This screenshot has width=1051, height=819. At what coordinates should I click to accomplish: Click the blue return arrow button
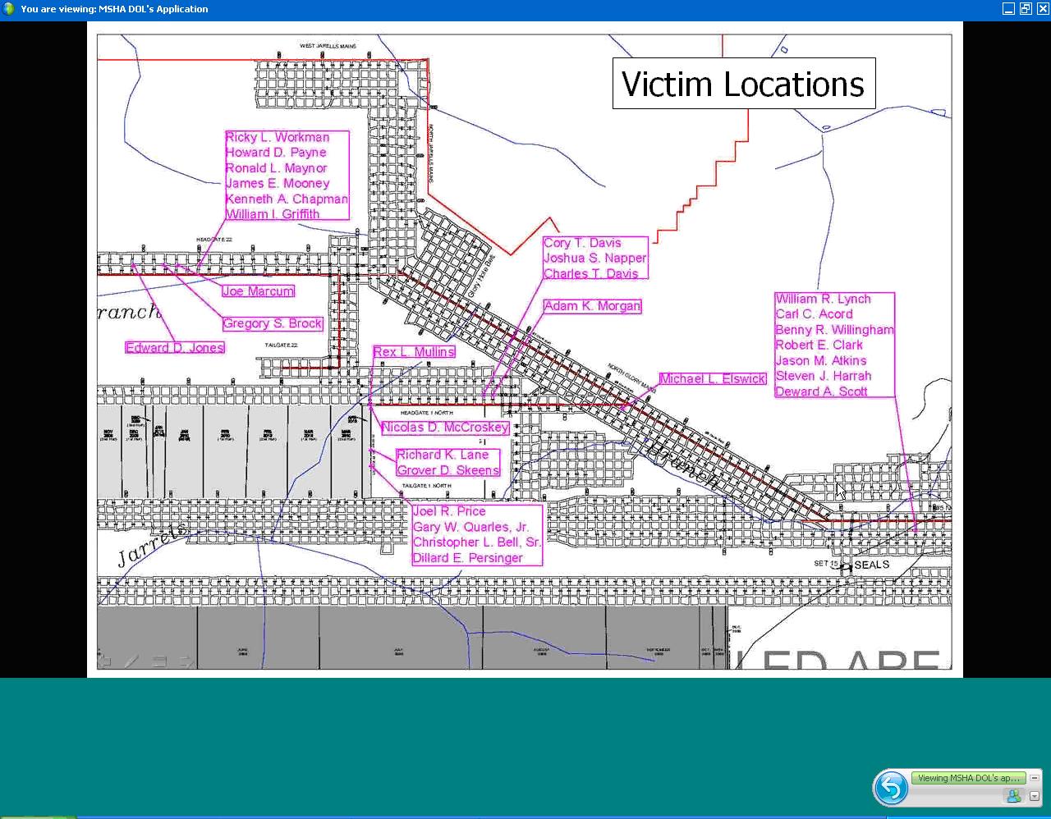pos(891,789)
